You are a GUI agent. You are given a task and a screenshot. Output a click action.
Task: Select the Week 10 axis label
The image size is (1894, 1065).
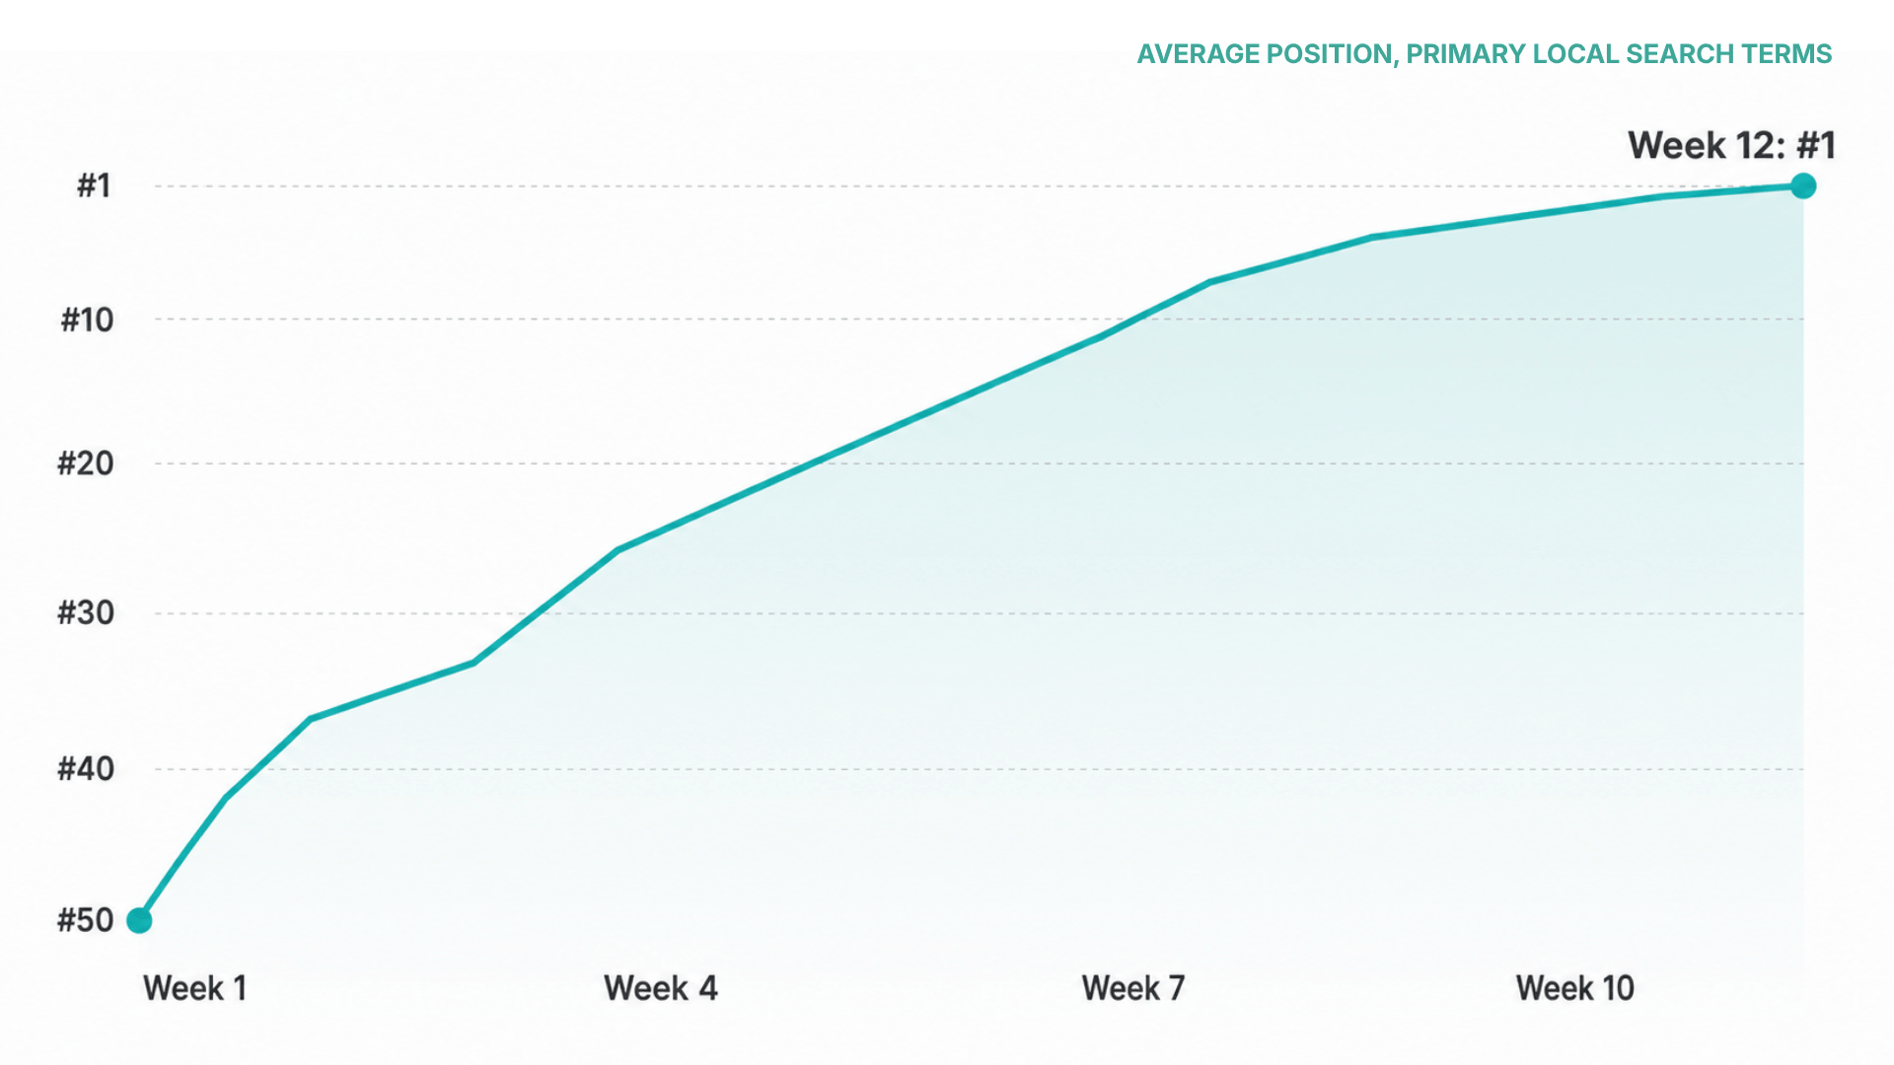(1574, 988)
